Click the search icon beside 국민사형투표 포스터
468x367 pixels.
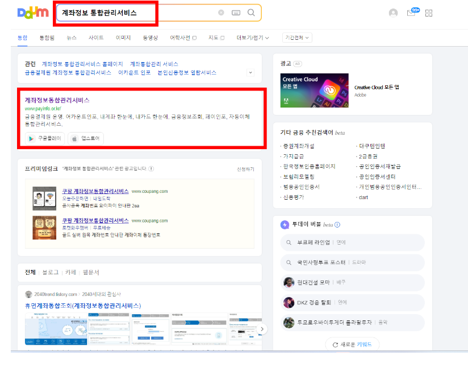point(289,263)
